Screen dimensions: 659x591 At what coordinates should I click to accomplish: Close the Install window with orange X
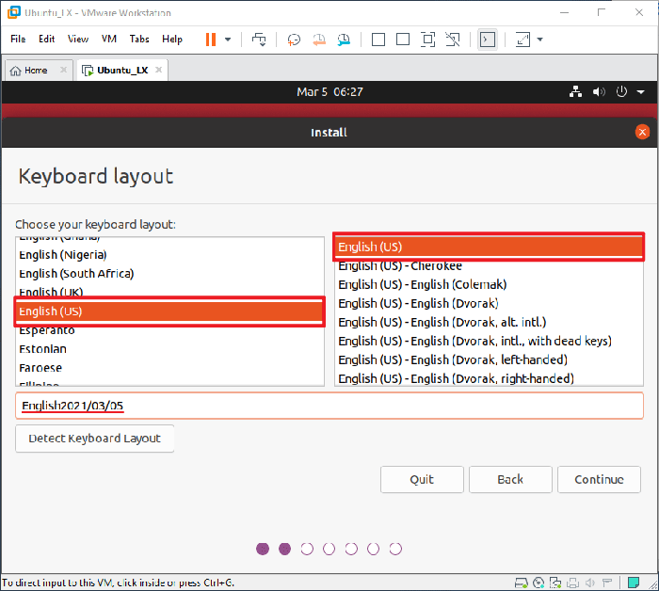coord(642,133)
